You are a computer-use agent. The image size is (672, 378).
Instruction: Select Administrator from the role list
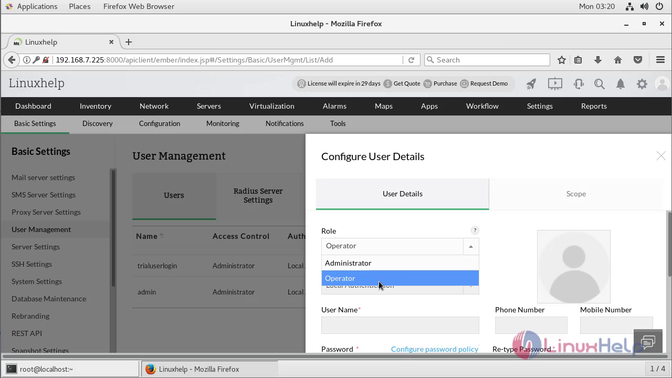point(400,263)
